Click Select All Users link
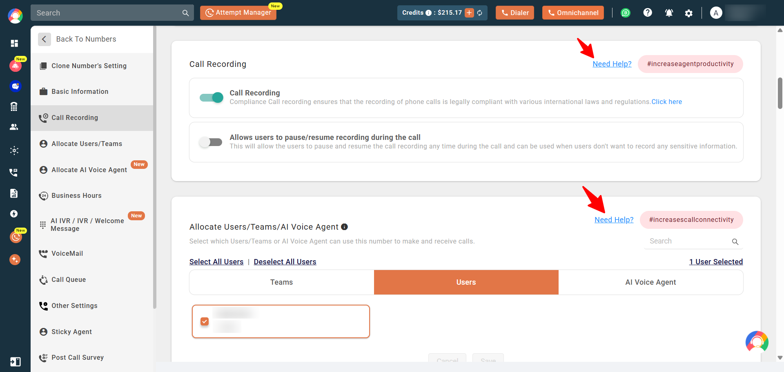784x372 pixels. [216, 262]
